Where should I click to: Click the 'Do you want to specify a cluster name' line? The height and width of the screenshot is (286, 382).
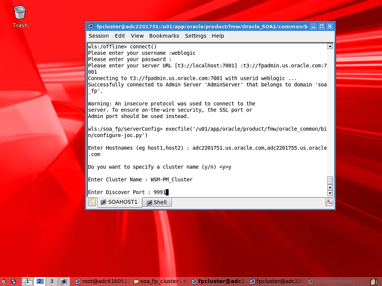pos(159,167)
